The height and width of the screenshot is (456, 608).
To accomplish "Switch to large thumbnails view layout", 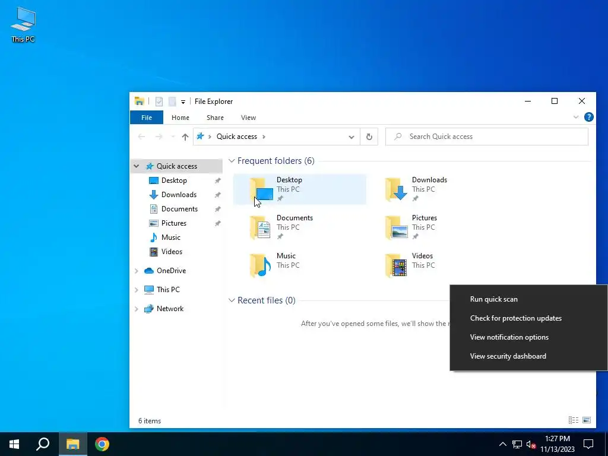I will pos(587,420).
